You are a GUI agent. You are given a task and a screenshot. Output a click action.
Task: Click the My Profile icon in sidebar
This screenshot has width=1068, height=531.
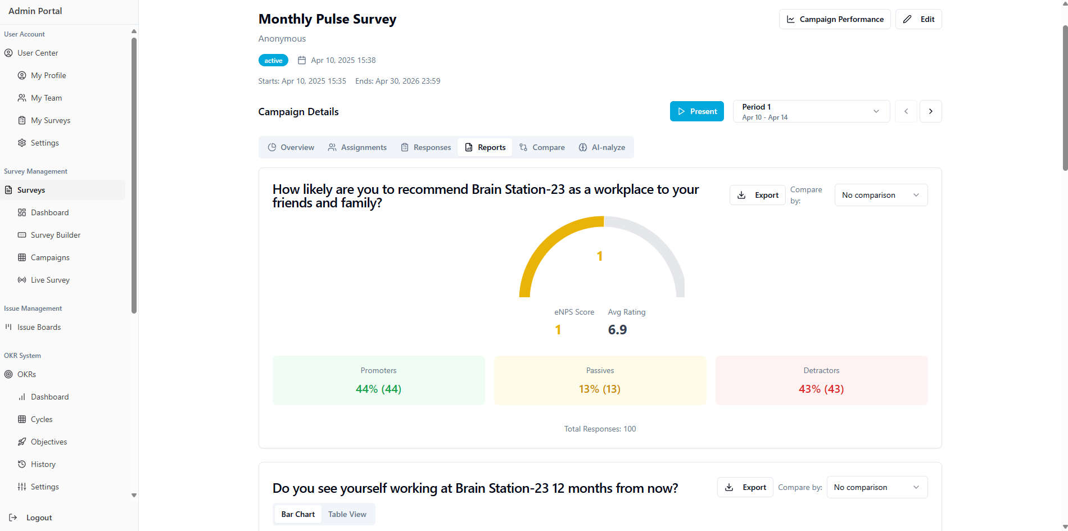click(22, 75)
